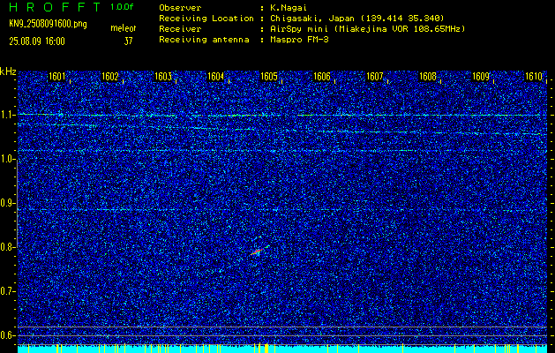Click the red meteor echo streak
Image resolution: width=555 pixels, height=353 pixels.
(257, 252)
